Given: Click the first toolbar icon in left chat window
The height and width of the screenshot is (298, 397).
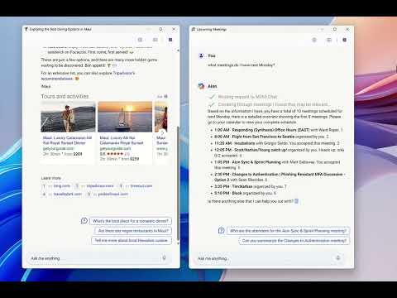Looking at the screenshot, I should [140, 40].
